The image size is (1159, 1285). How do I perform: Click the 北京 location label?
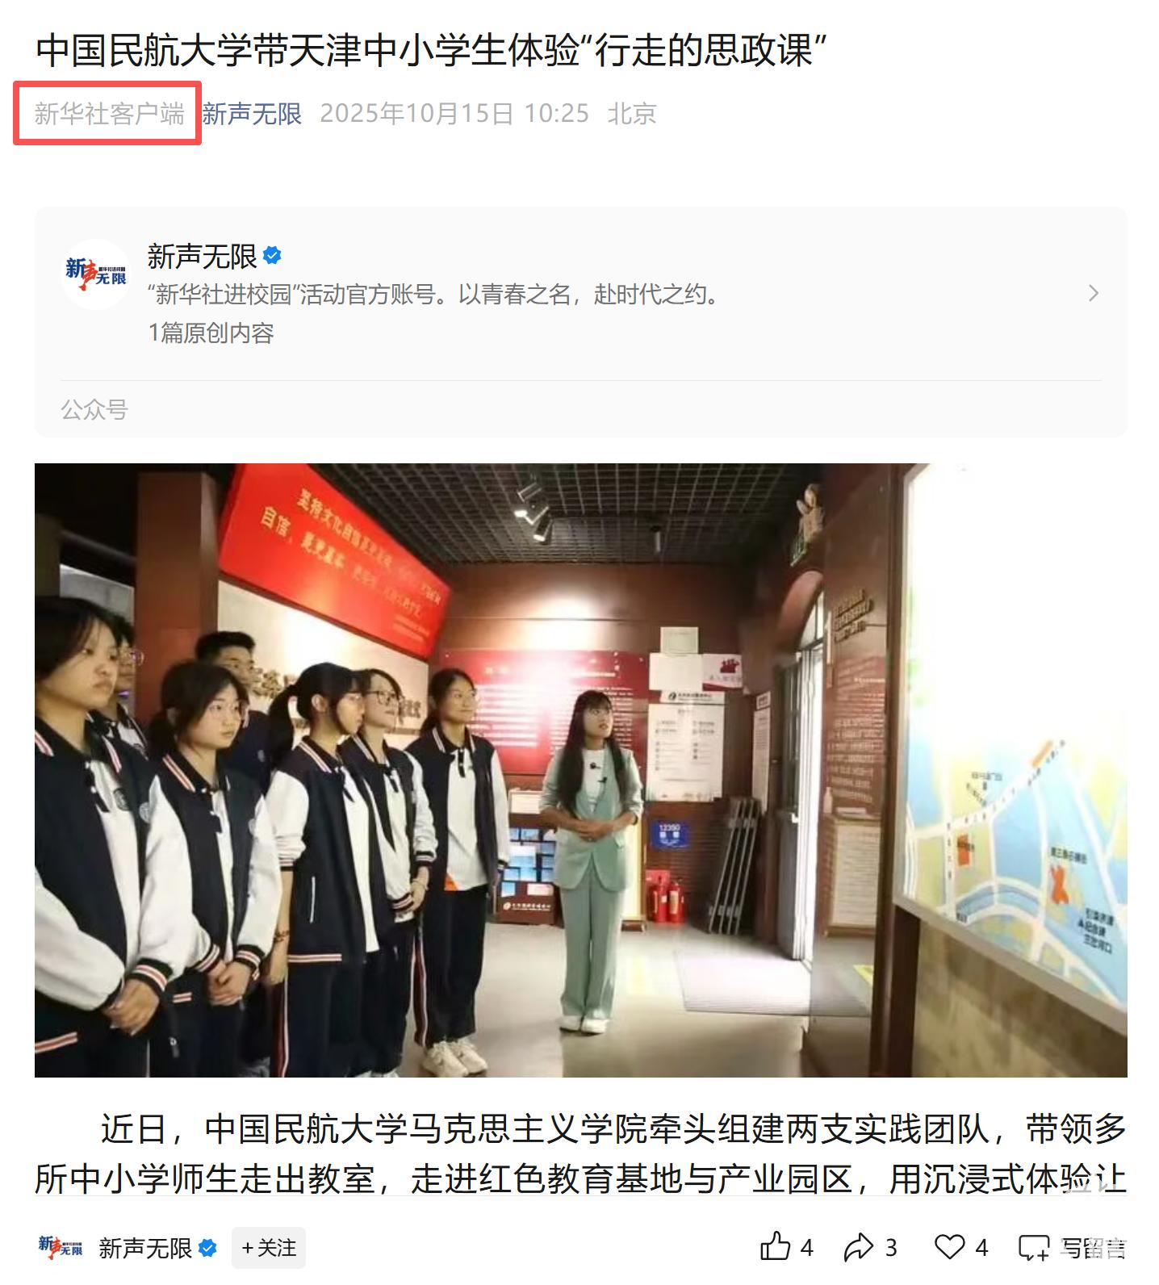(x=632, y=114)
